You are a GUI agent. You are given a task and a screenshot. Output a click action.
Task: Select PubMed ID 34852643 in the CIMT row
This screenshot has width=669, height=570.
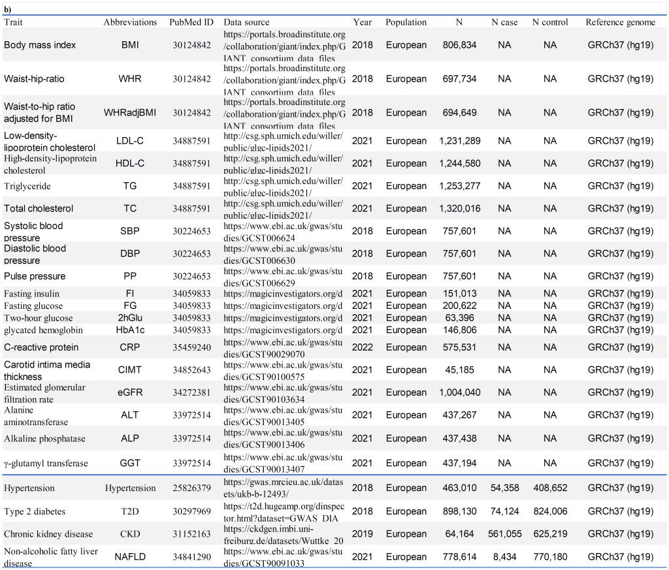191,370
